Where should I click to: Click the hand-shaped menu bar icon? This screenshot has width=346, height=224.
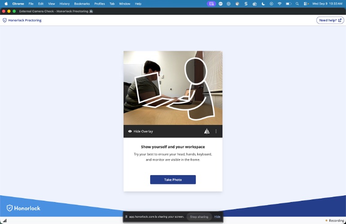[237, 4]
